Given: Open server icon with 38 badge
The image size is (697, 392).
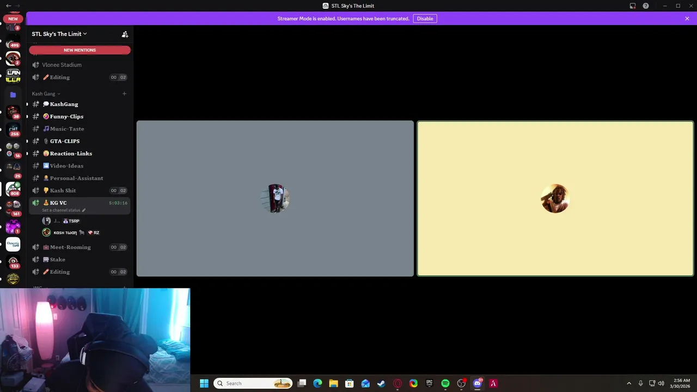Looking at the screenshot, I should point(13,112).
